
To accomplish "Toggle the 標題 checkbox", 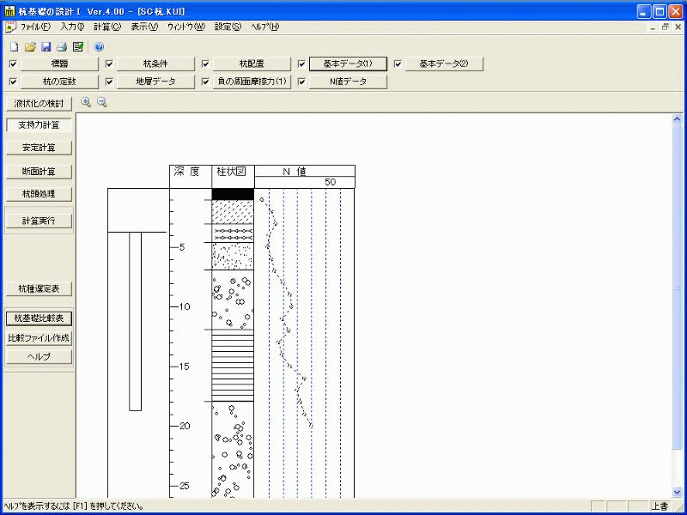I will click(x=12, y=63).
